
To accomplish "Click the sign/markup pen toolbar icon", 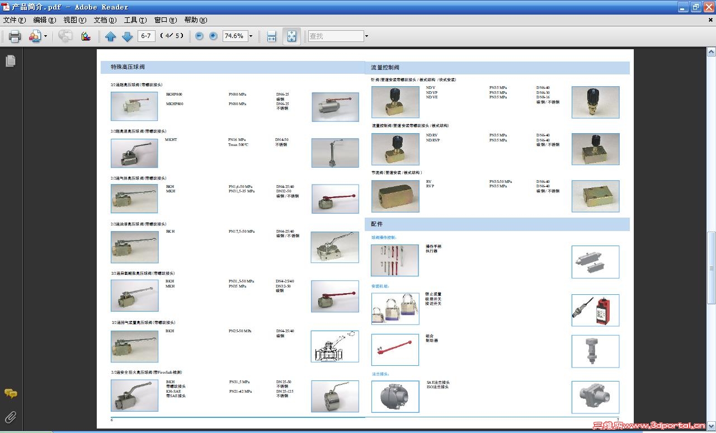I will point(86,36).
